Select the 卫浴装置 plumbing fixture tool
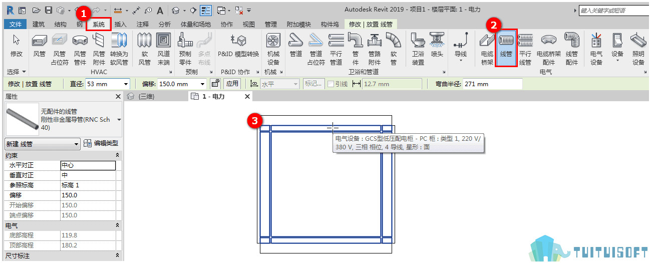This screenshot has width=651, height=263. click(x=418, y=49)
